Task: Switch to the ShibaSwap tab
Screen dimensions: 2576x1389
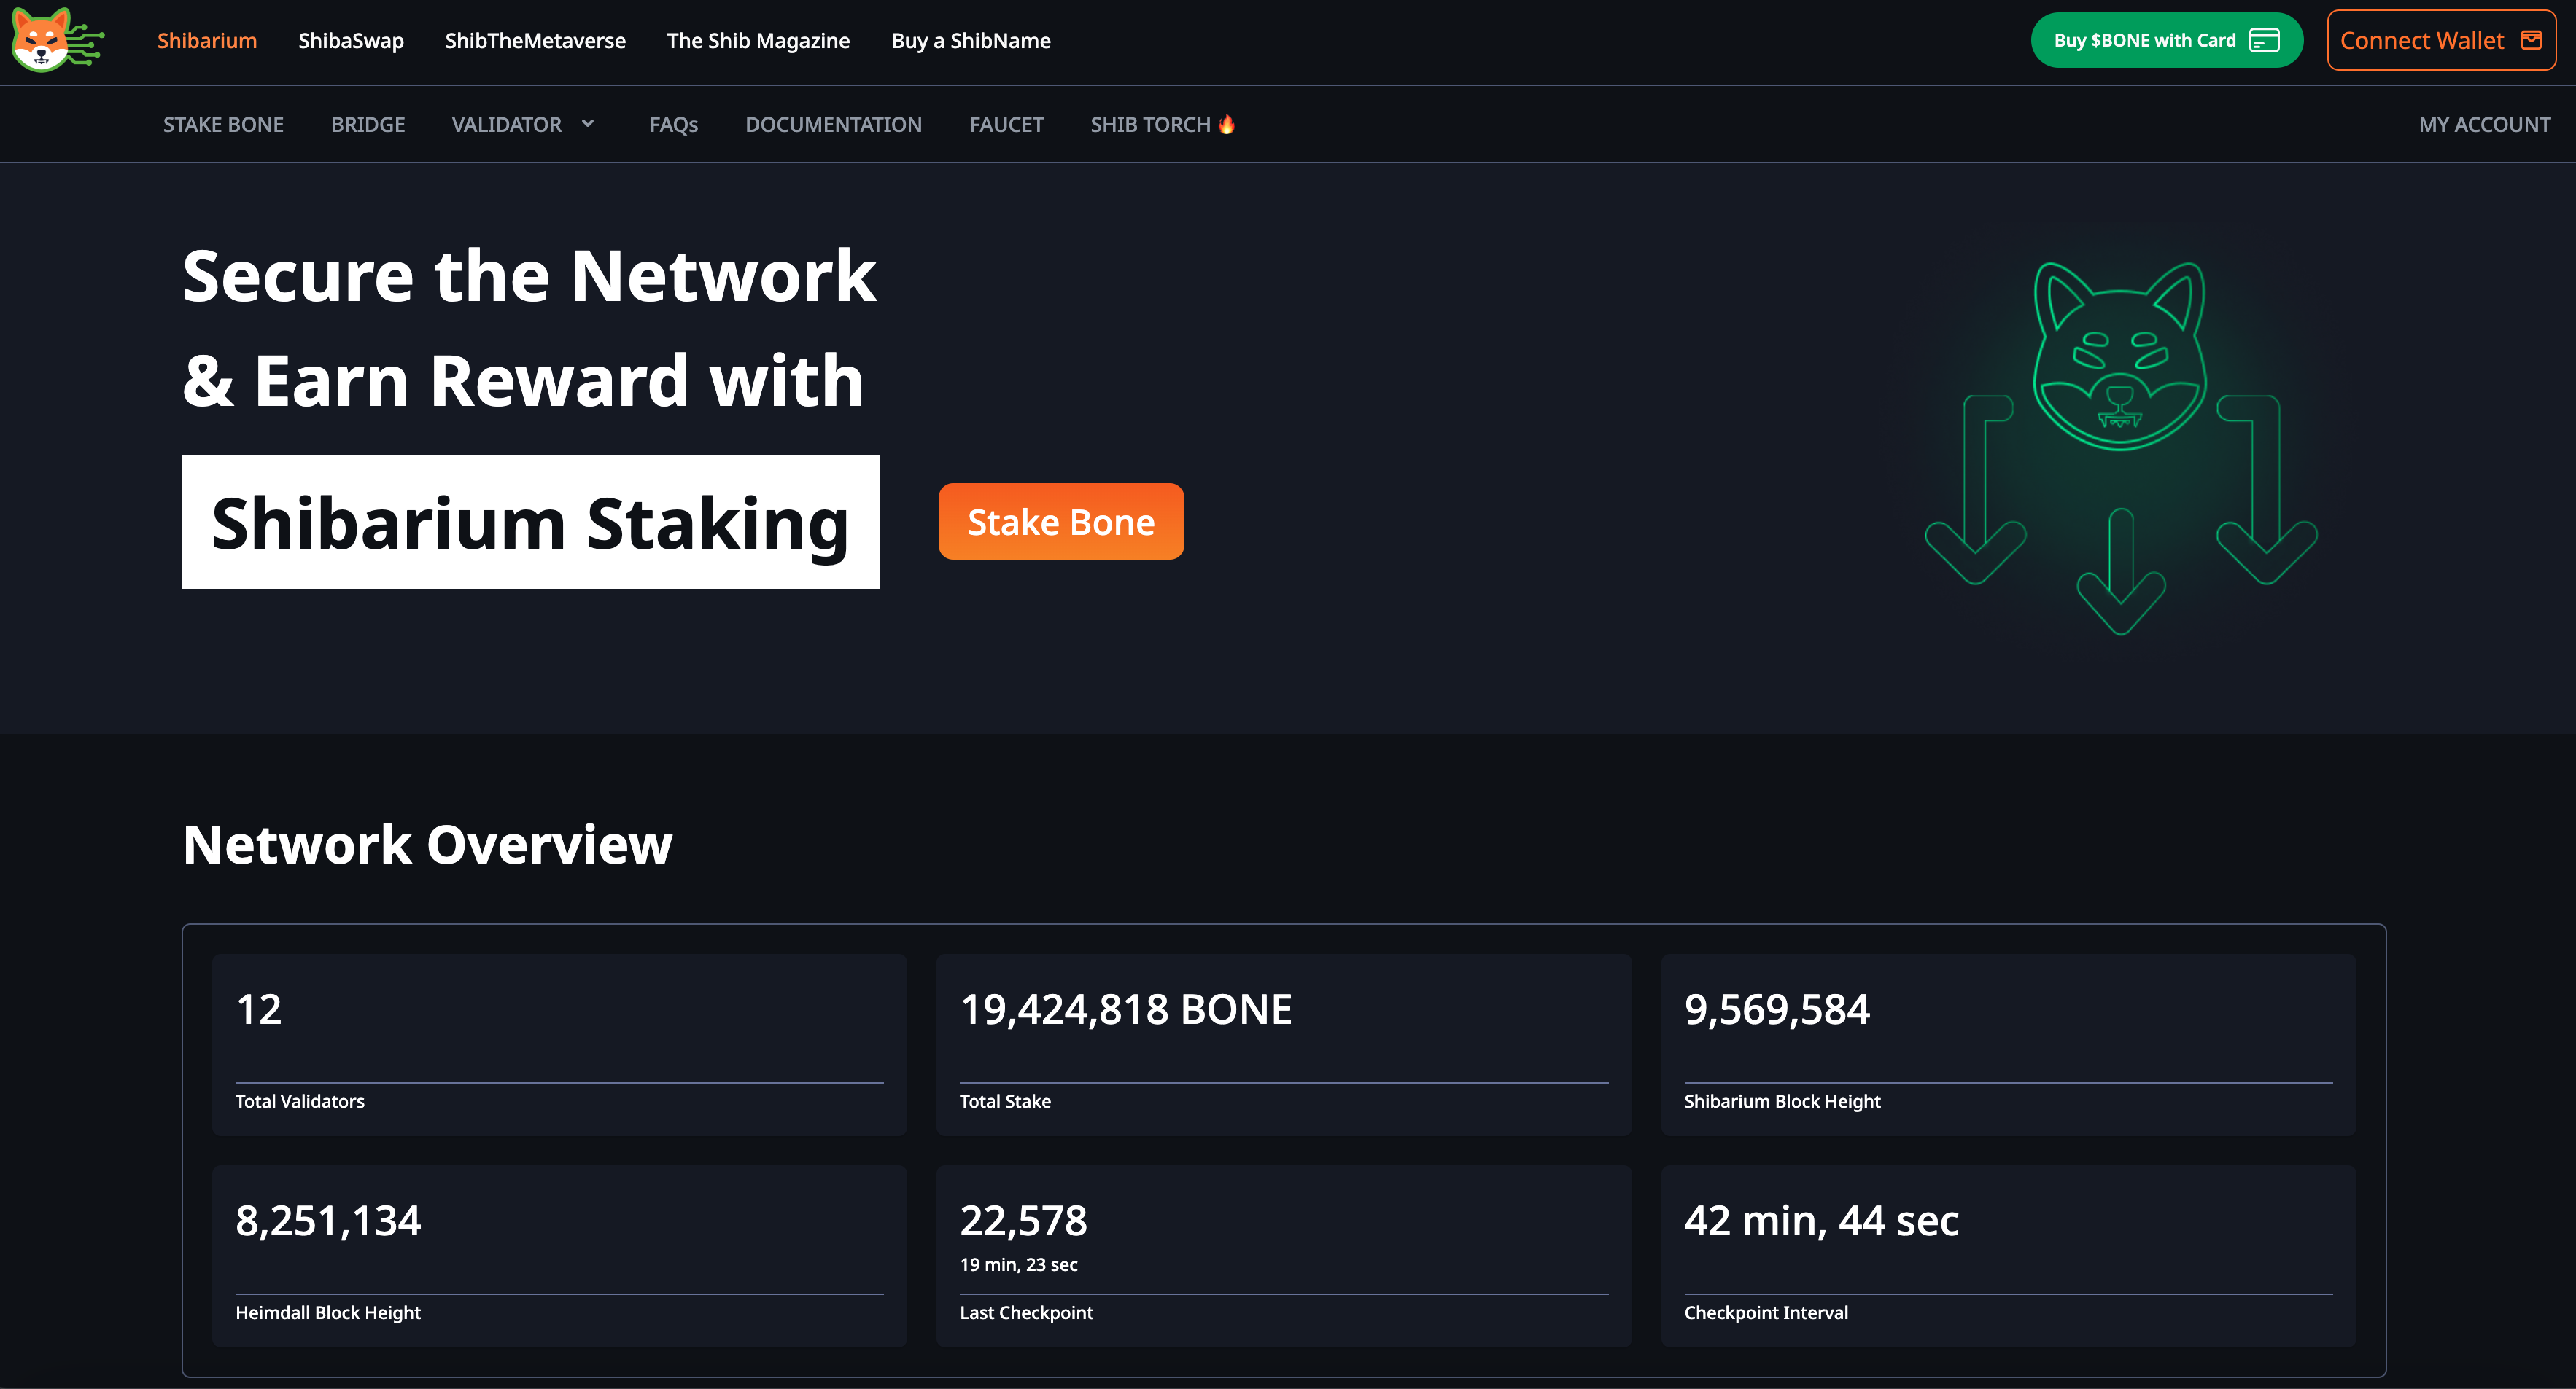Action: [351, 40]
